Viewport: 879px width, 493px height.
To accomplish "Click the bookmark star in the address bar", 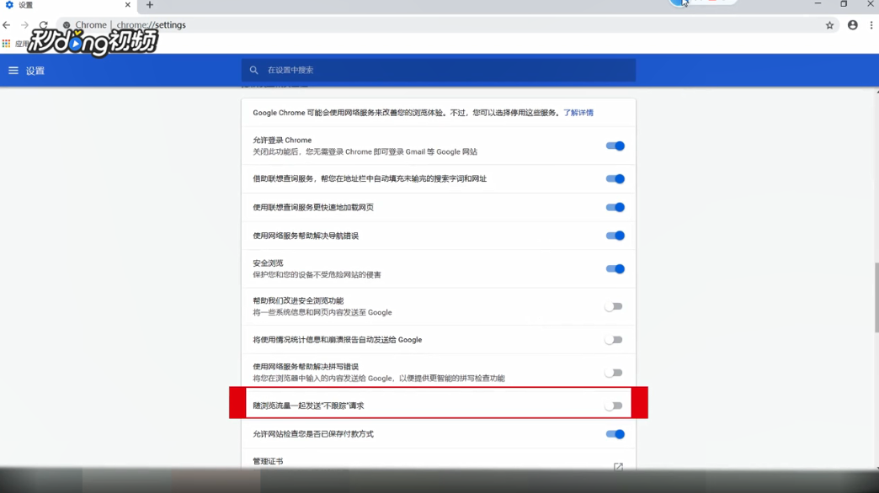I will point(828,25).
